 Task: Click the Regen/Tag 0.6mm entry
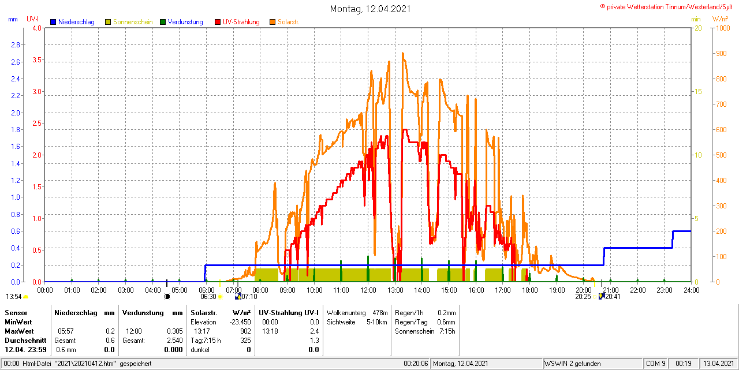click(425, 322)
